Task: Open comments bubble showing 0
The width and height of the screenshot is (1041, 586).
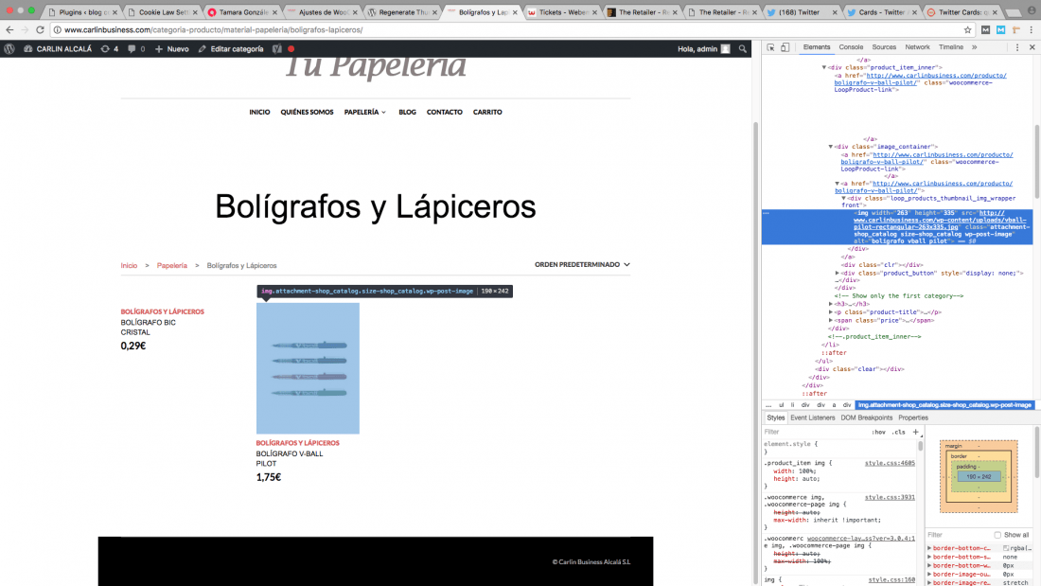Action: 136,49
